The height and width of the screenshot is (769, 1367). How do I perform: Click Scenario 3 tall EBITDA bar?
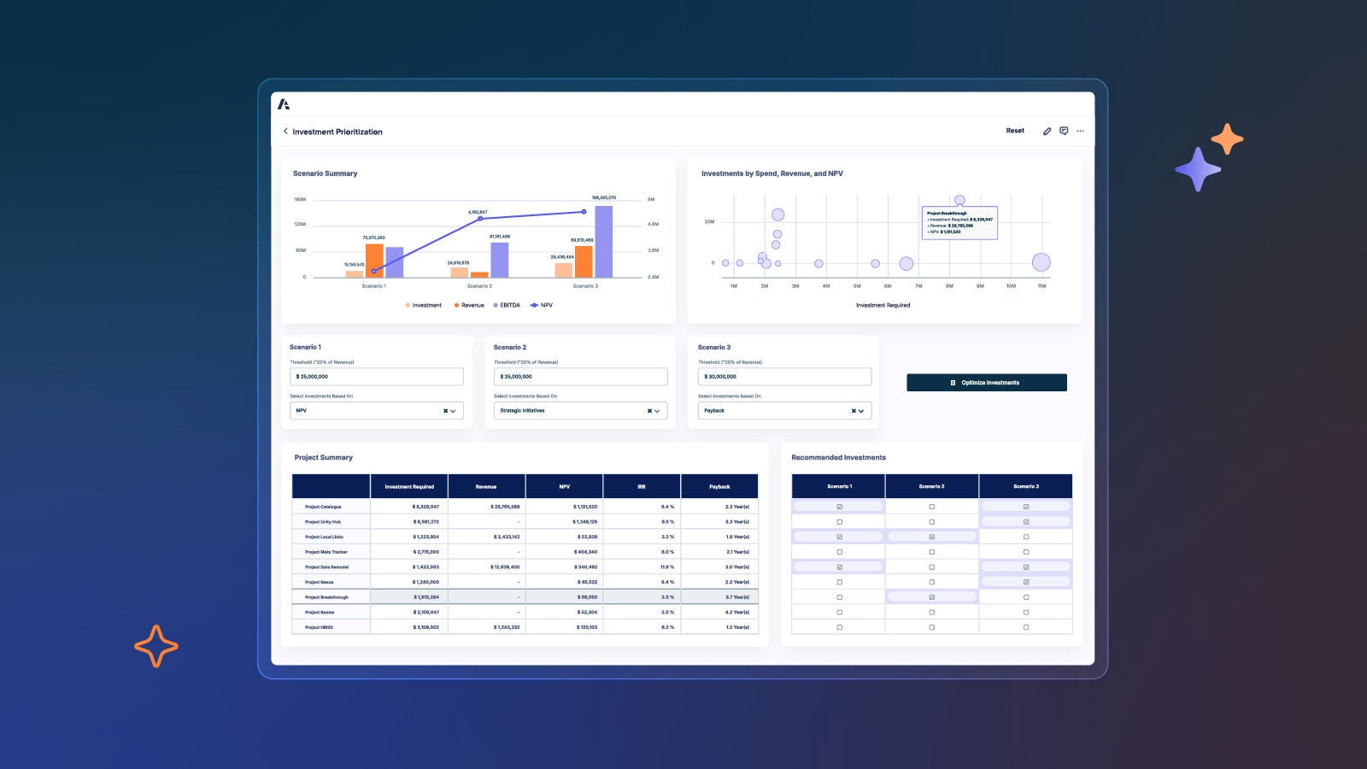tap(604, 242)
